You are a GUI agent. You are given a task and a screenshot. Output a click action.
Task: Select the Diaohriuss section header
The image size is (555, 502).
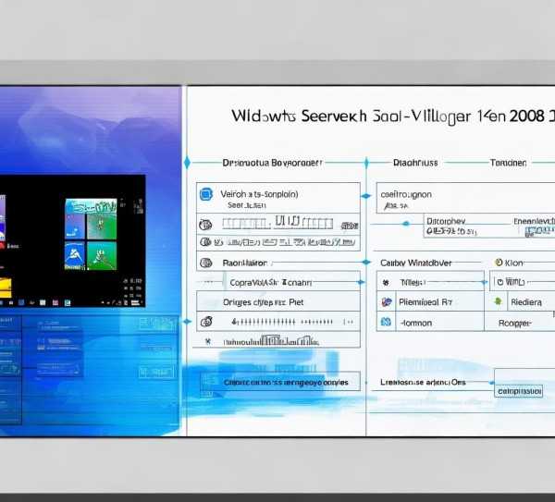click(415, 163)
